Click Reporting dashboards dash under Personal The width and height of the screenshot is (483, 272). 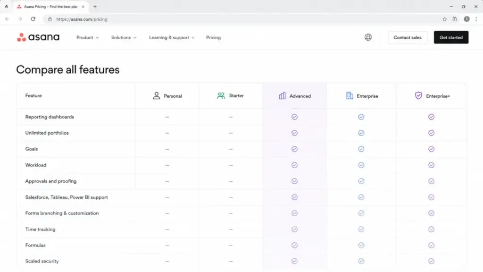click(167, 117)
